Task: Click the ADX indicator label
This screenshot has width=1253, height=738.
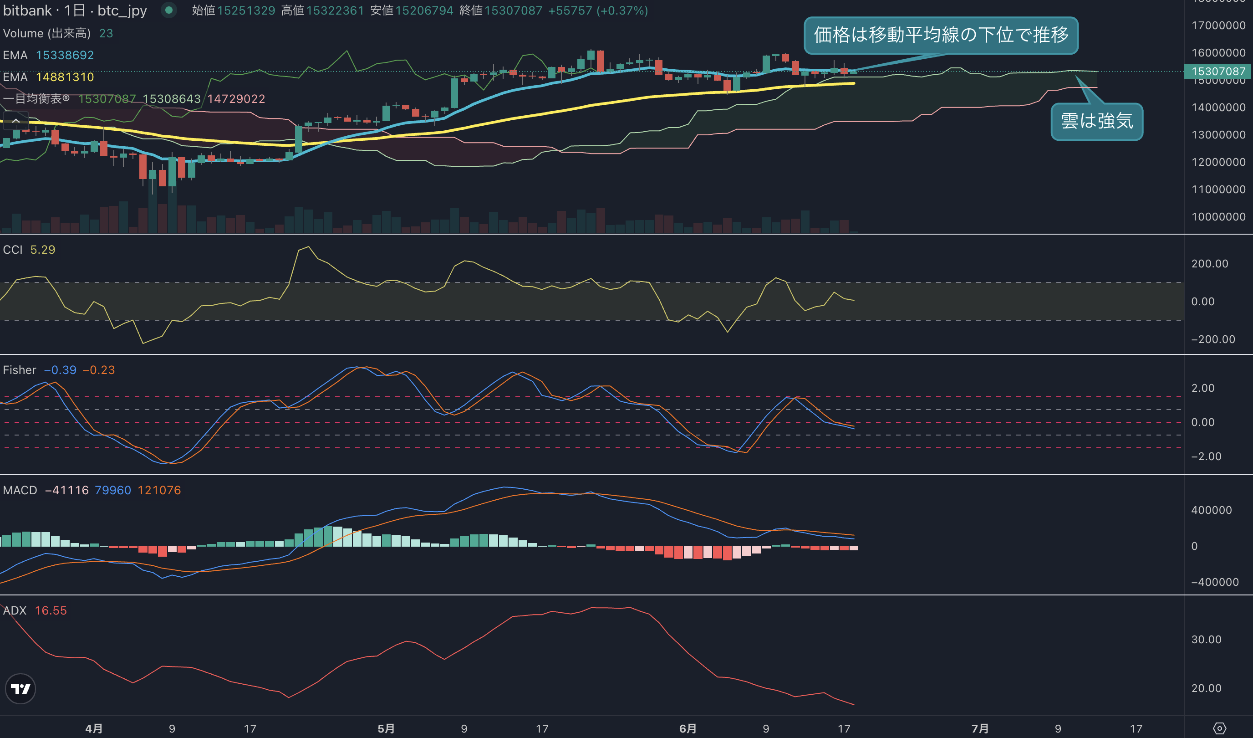Action: pos(15,610)
